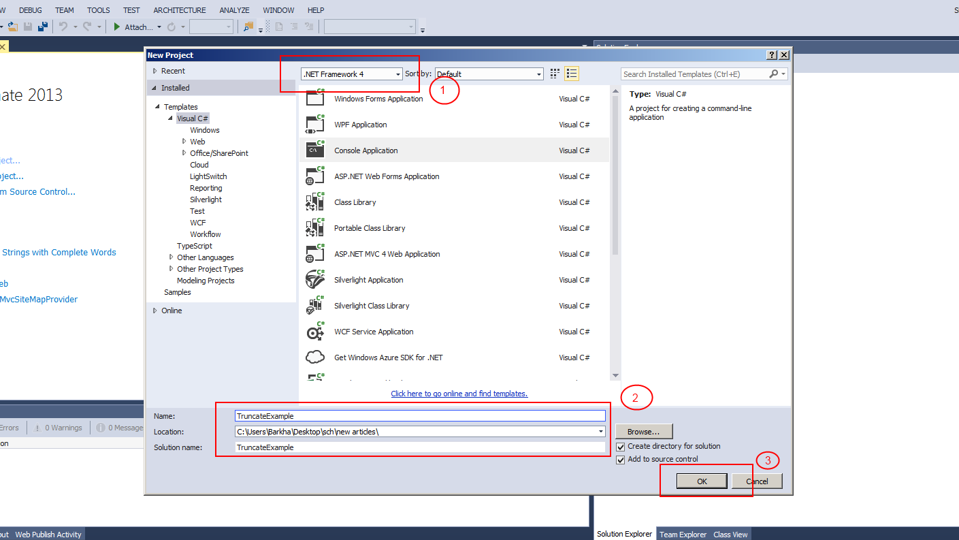Click the Save All toolbar icon
Screen dimensions: 959x540
(x=43, y=27)
